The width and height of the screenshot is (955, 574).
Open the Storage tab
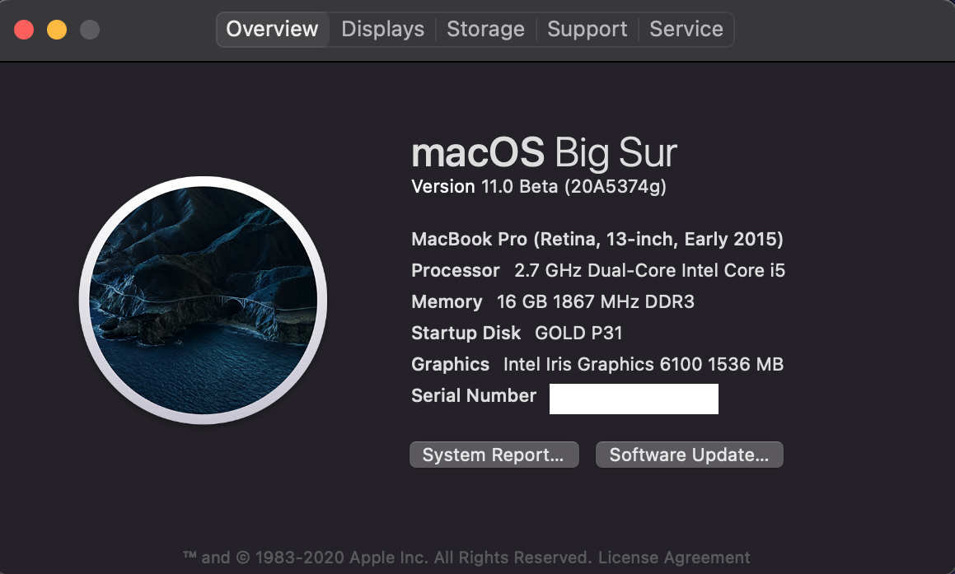pyautogui.click(x=485, y=29)
